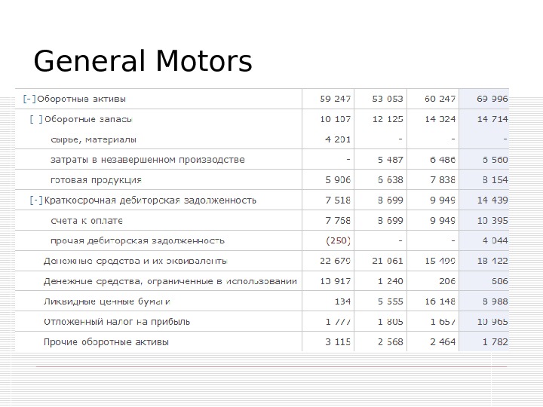Select the 'сырье, материалы' row label
Image resolution: width=543 pixels, height=407 pixels.
[94, 140]
